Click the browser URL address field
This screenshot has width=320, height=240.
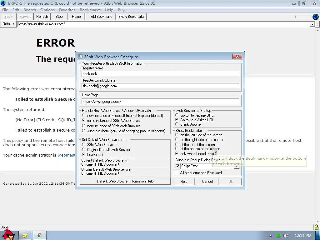pos(163,24)
